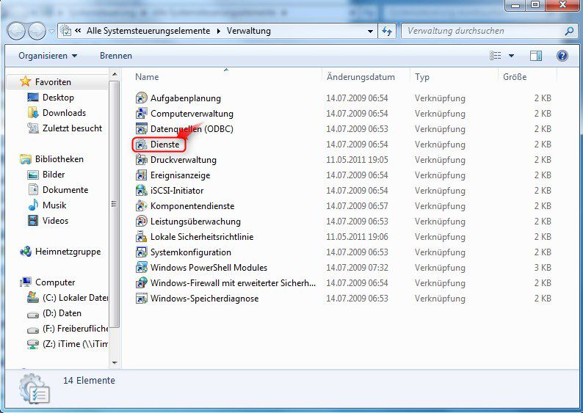Expand the address bar history dropdown
Image resolution: width=583 pixels, height=413 pixels.
[x=370, y=32]
